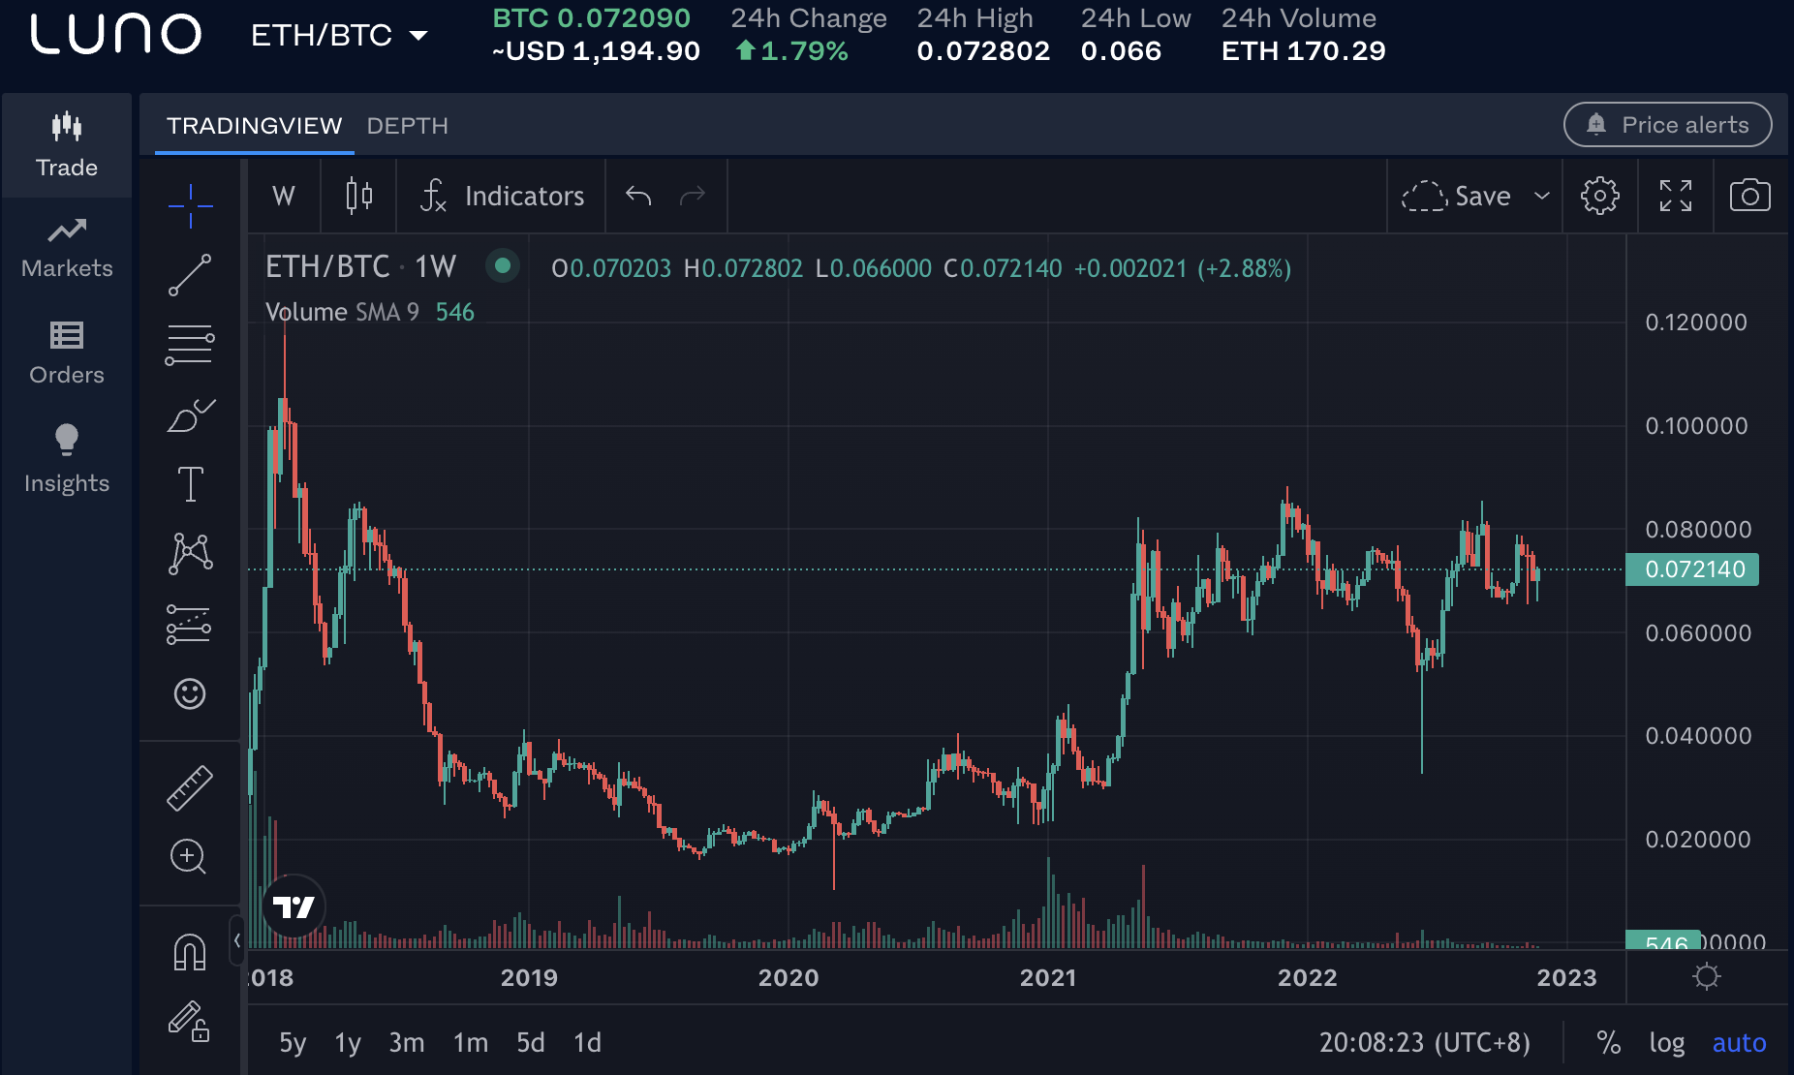Toggle percentage scale
Viewport: 1794px width, 1075px height.
point(1608,1043)
